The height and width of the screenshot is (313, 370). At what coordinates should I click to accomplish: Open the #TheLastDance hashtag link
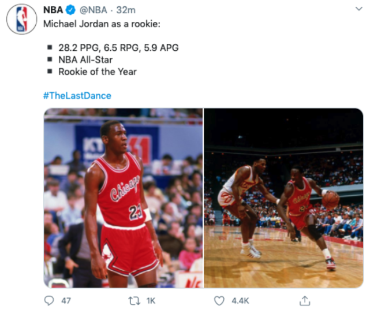pos(77,96)
